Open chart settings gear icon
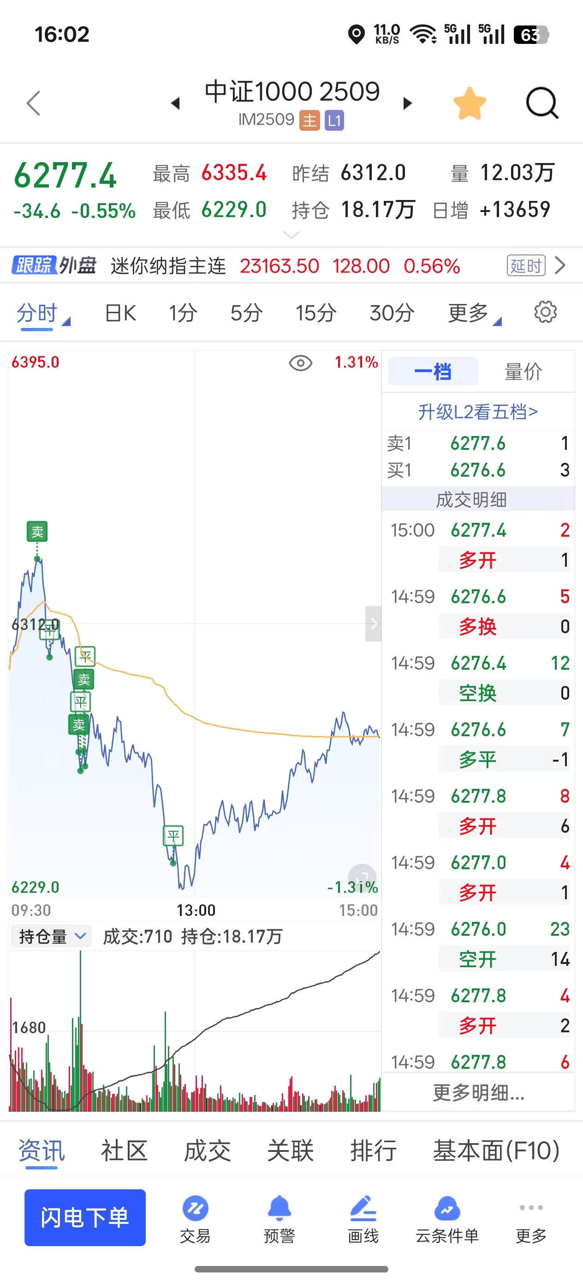The height and width of the screenshot is (1284, 583). [545, 313]
